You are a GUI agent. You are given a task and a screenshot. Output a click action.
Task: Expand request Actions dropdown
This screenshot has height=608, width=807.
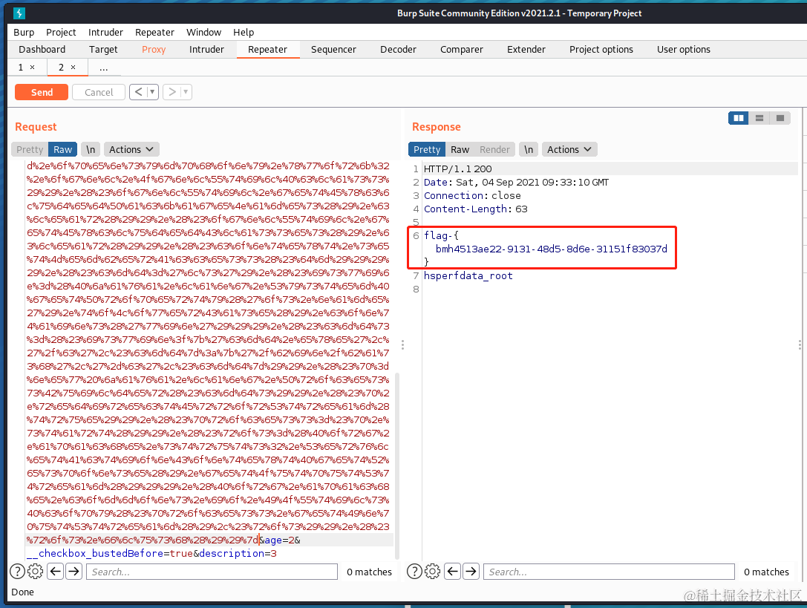point(131,149)
